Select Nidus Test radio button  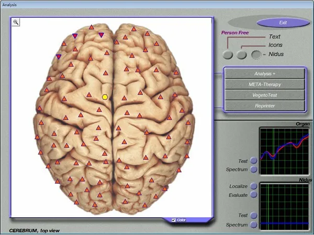(x=254, y=215)
